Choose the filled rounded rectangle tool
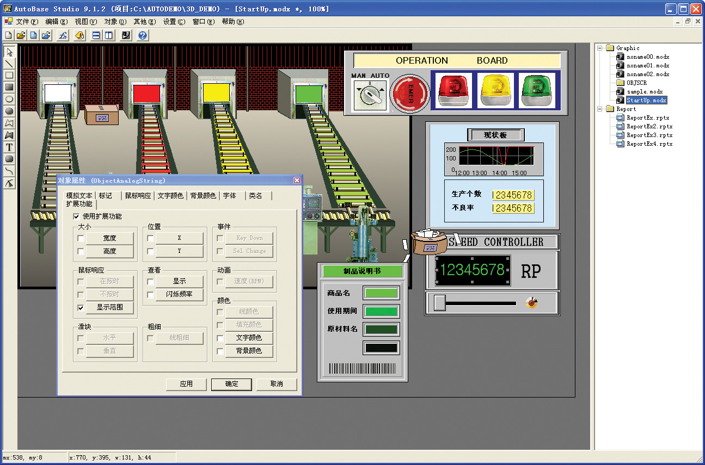The height and width of the screenshot is (465, 705). [x=9, y=159]
